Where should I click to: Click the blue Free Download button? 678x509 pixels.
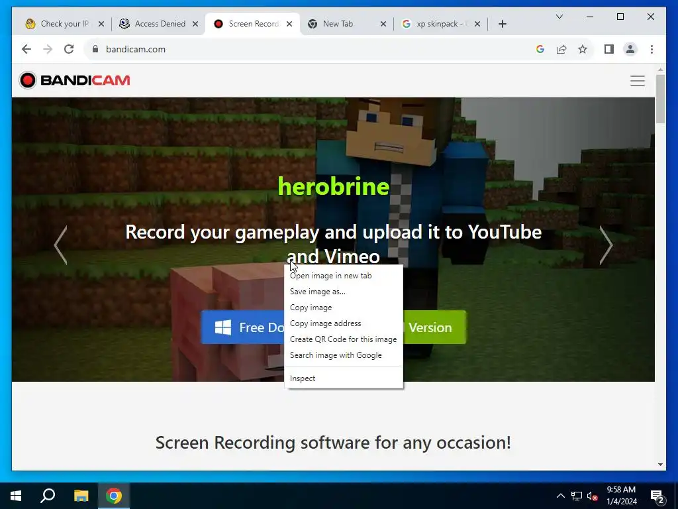coord(242,327)
